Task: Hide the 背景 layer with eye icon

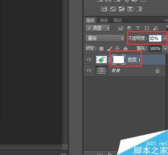Action: pos(89,70)
